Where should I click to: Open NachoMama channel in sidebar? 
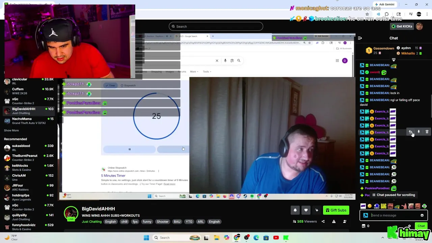[29, 121]
